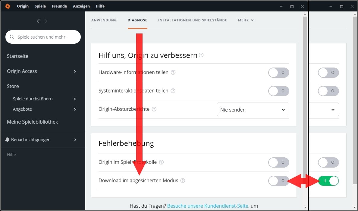Toggle Systeminteraktionsdaten switch in back window
The height and width of the screenshot is (211, 358).
tap(328, 91)
